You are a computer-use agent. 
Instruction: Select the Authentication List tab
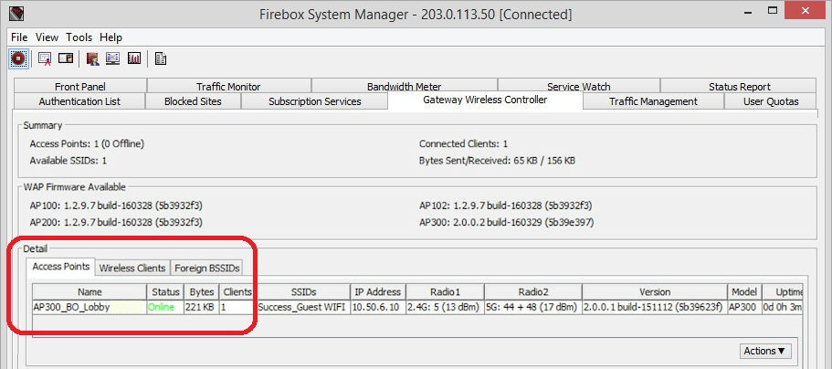(79, 101)
